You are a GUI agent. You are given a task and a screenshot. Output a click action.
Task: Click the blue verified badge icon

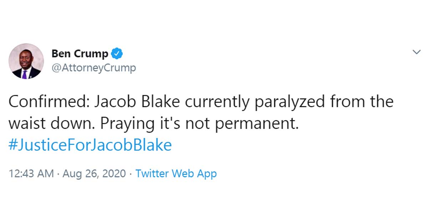coord(117,53)
